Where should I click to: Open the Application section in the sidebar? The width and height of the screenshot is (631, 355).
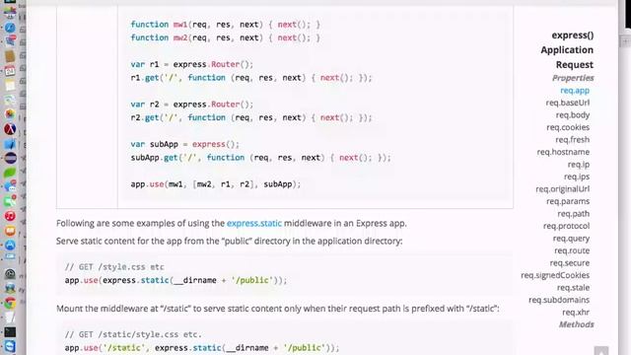point(567,50)
